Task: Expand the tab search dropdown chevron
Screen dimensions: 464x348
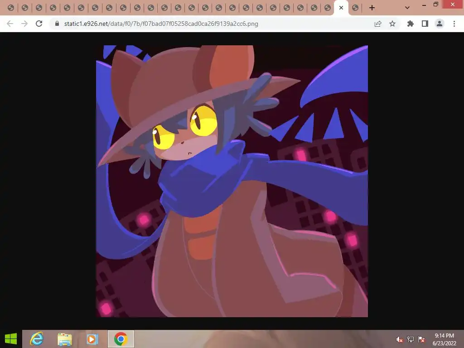Action: [x=407, y=8]
